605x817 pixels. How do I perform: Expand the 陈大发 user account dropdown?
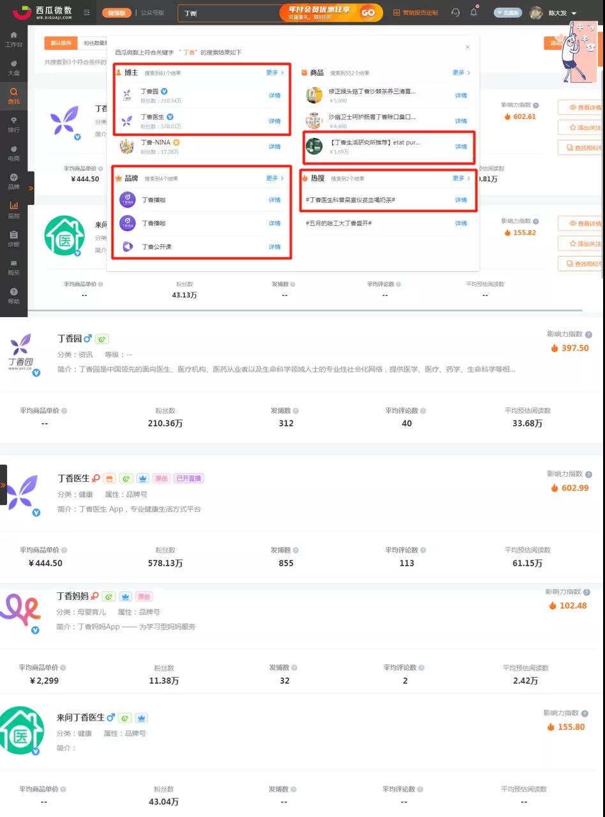573,13
